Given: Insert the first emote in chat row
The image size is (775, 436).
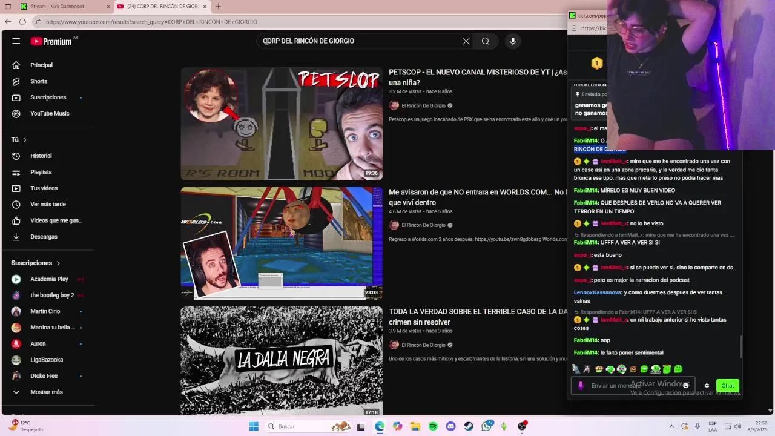Looking at the screenshot, I should coord(576,369).
